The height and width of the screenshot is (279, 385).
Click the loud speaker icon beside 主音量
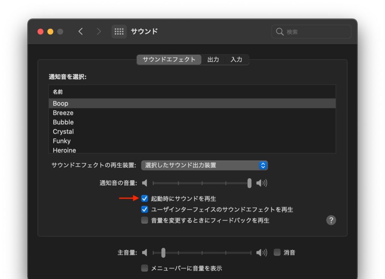(261, 253)
